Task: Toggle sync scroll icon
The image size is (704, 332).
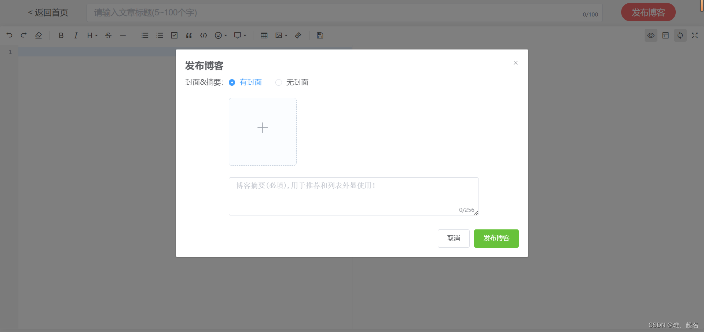Action: coord(680,36)
